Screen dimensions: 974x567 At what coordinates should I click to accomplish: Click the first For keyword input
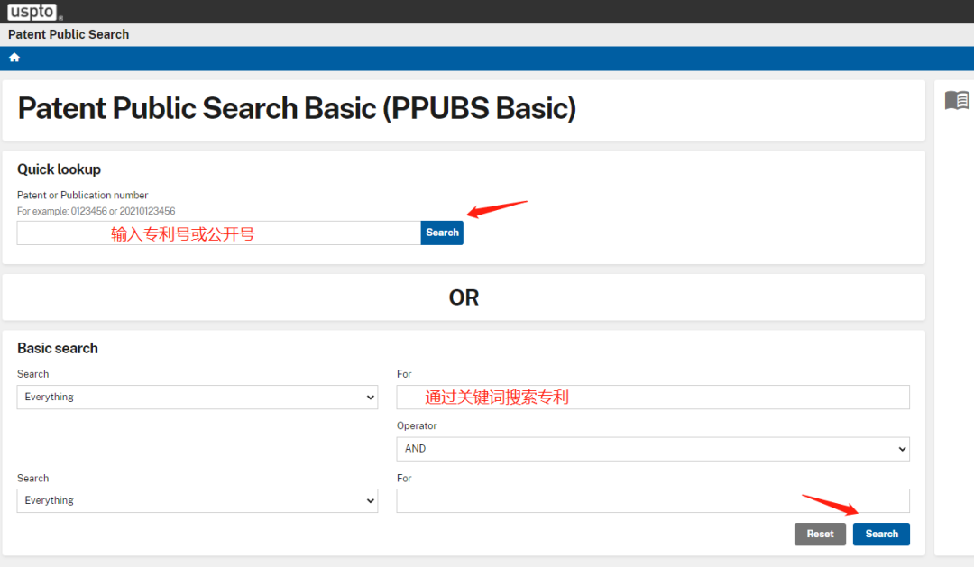click(653, 397)
